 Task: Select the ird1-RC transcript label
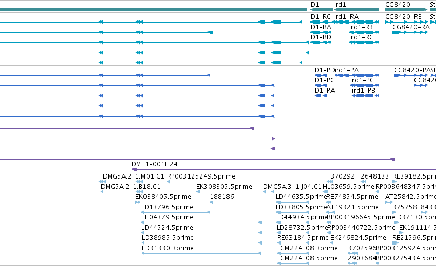click(361, 37)
